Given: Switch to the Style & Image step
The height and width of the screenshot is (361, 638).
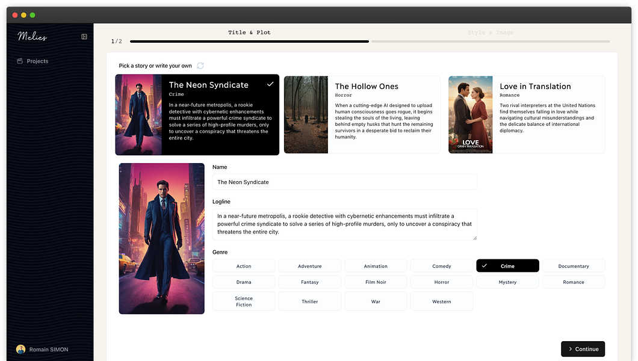Looking at the screenshot, I should 491,32.
